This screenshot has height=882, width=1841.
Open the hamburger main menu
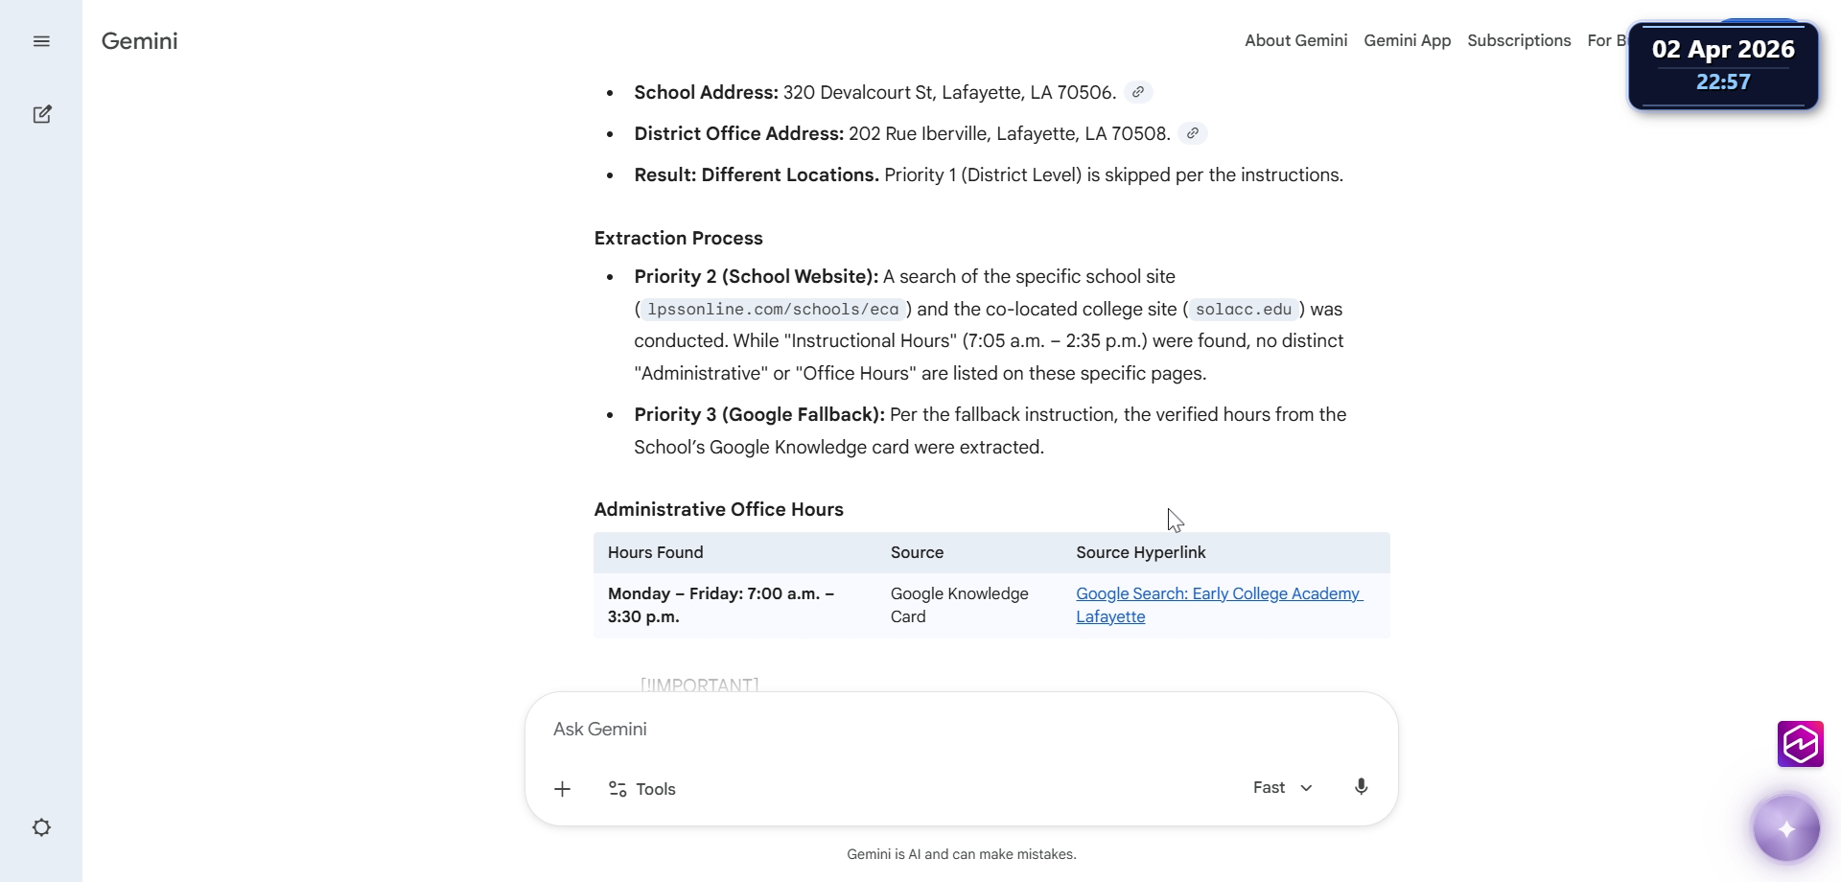(x=41, y=41)
